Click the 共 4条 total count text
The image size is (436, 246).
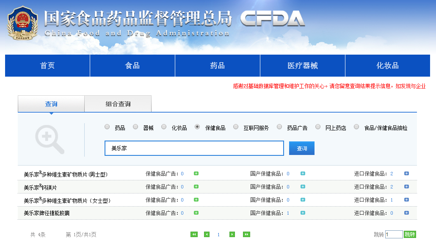click(x=38, y=235)
